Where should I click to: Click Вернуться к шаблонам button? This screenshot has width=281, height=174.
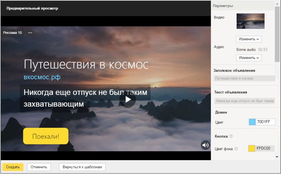(x=82, y=167)
